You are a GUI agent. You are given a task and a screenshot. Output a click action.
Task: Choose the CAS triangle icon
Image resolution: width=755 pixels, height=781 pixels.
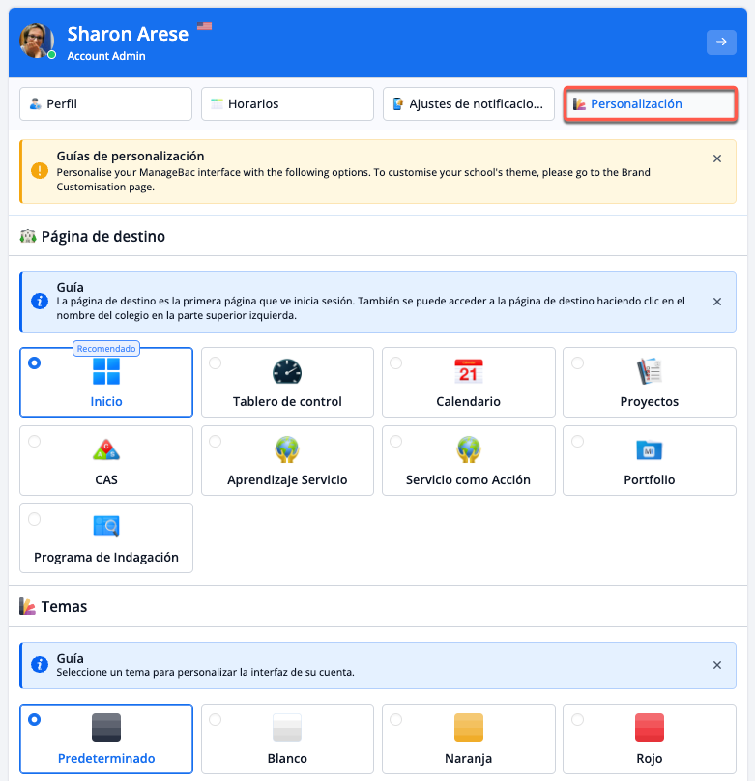(106, 449)
